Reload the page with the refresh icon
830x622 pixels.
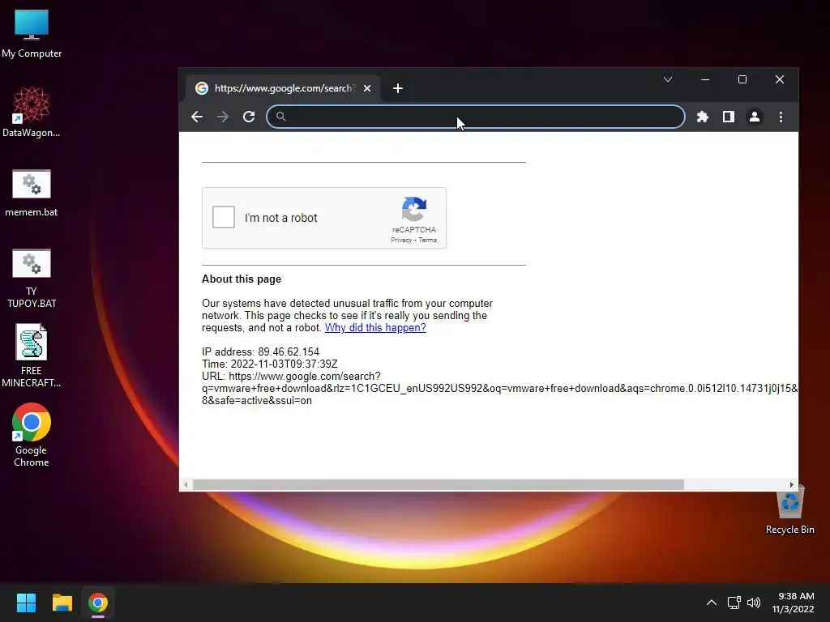pos(249,117)
